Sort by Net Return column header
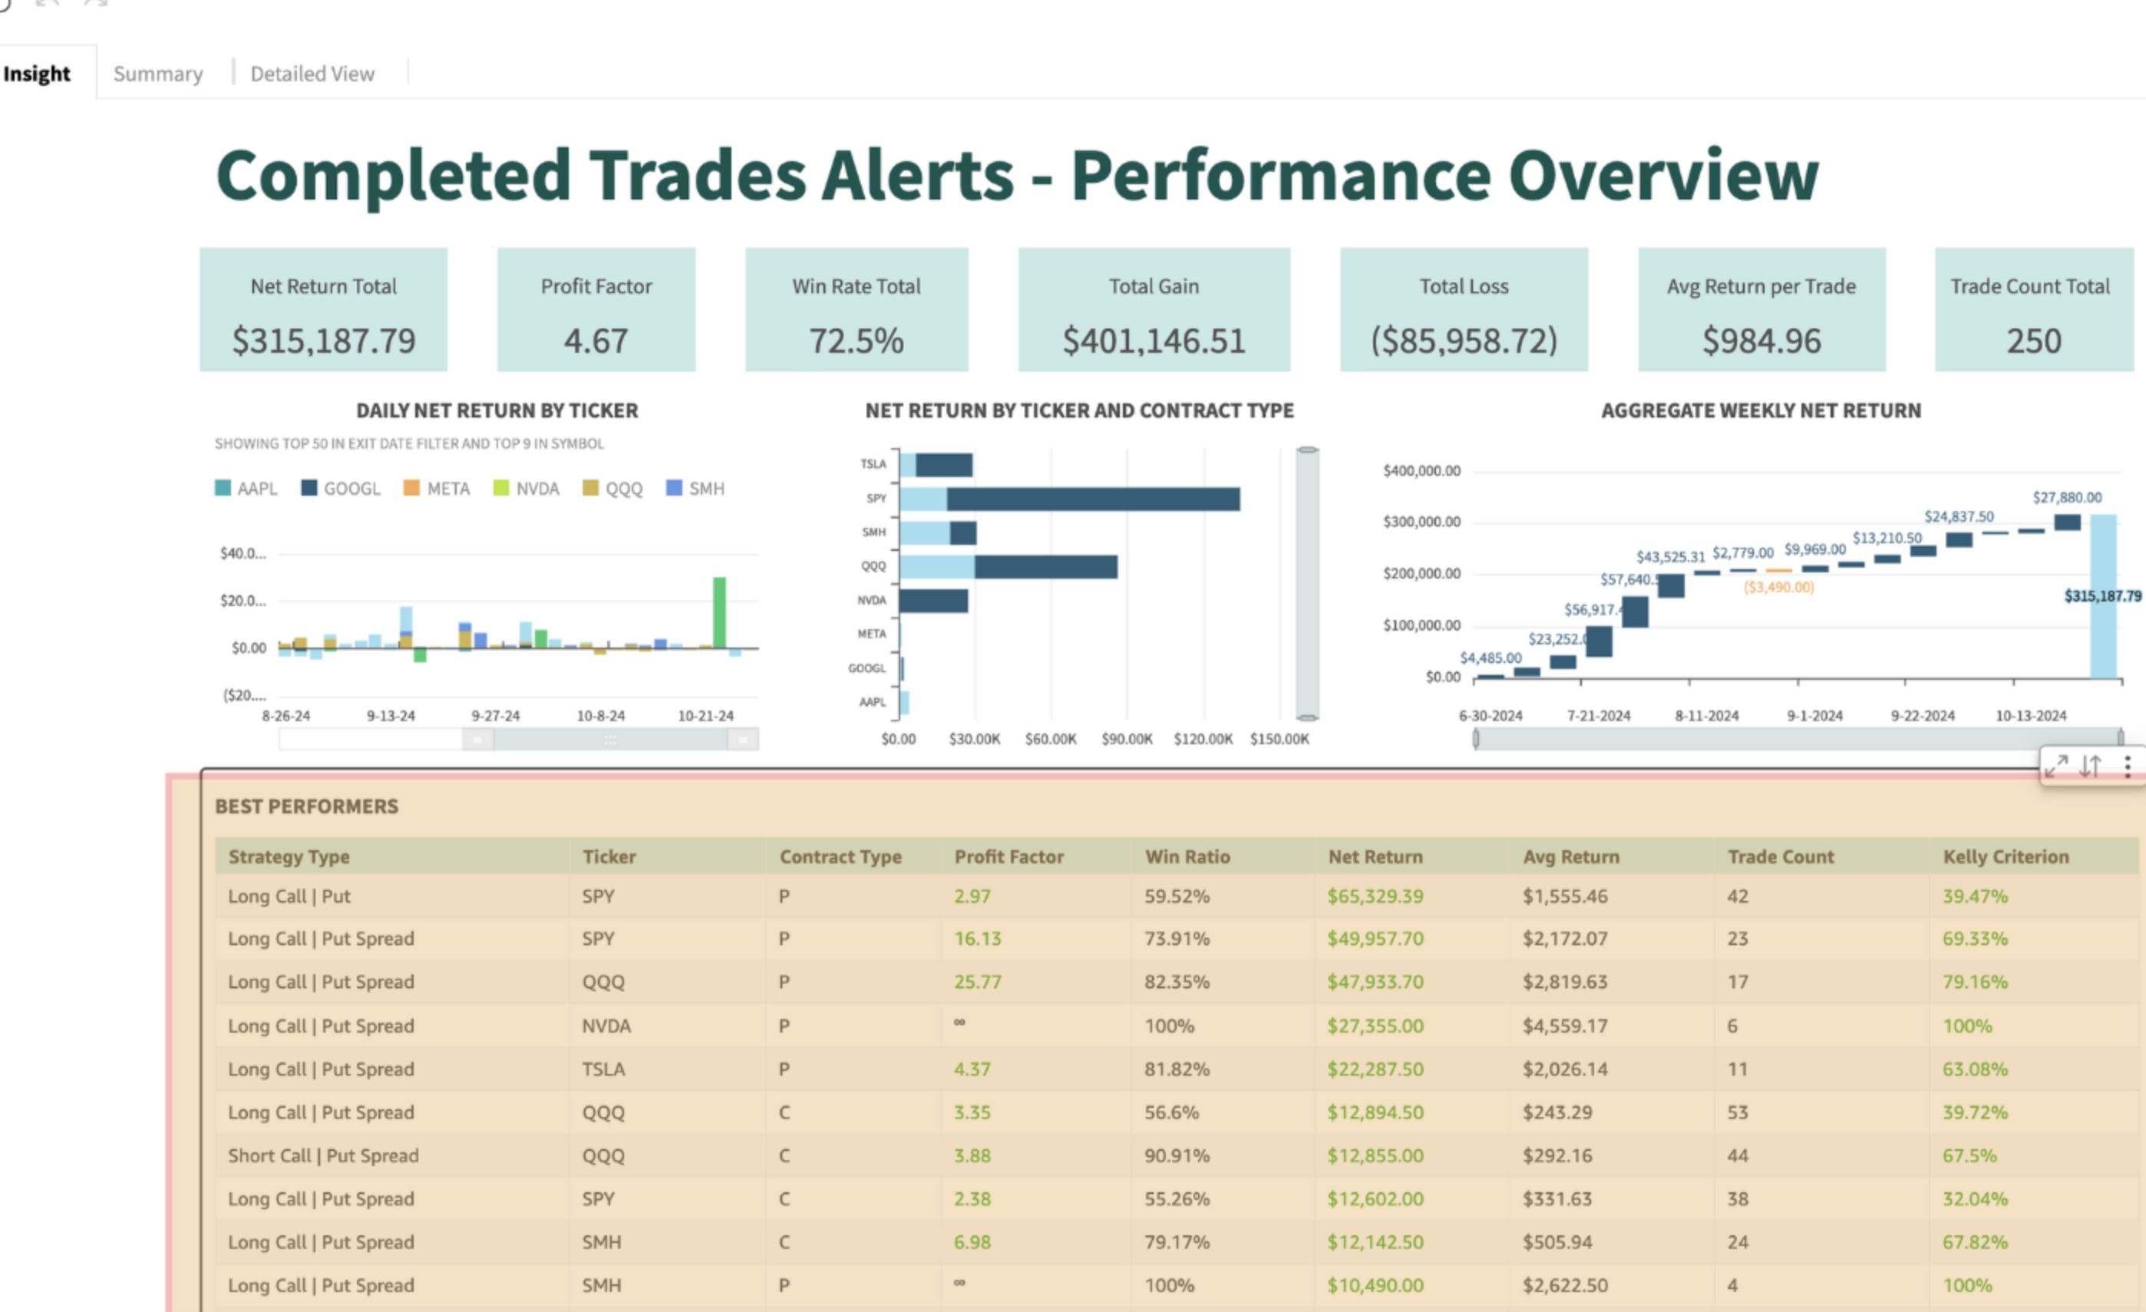 (x=1375, y=857)
